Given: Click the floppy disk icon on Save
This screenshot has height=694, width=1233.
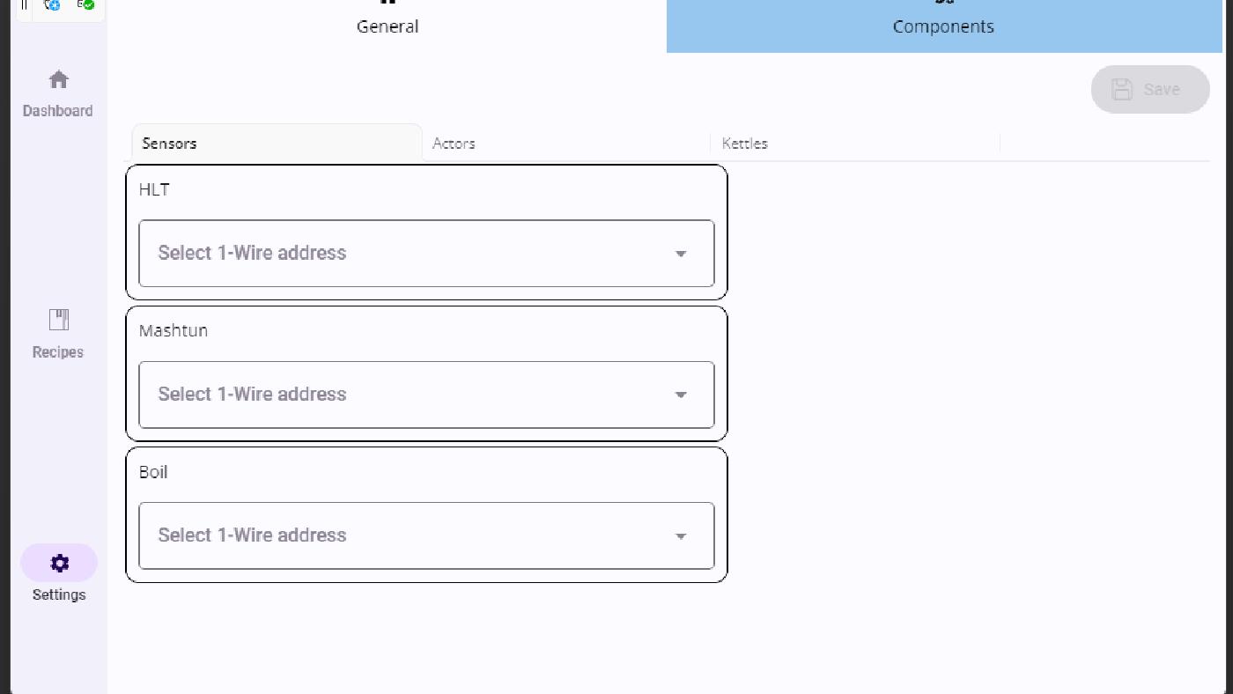Looking at the screenshot, I should [1122, 89].
